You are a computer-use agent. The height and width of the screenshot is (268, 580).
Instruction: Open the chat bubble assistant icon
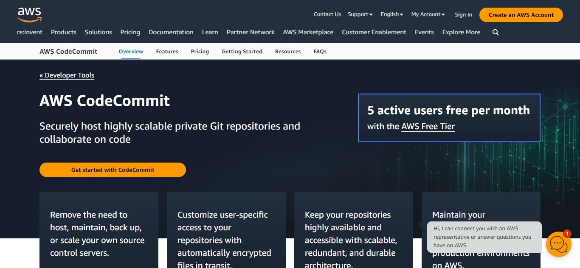[x=558, y=244]
